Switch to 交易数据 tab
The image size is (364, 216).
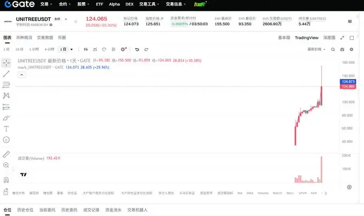45,37
